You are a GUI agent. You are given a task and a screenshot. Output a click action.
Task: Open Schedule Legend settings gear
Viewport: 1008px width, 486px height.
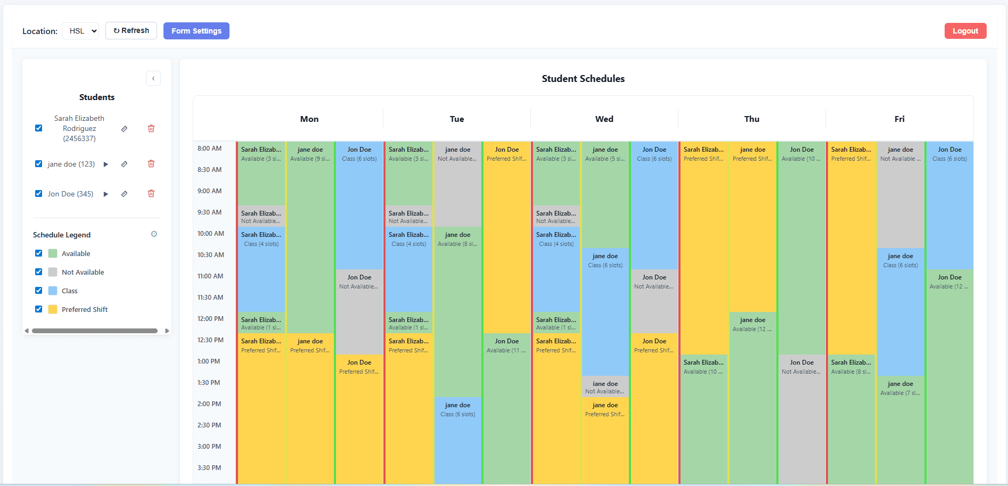(x=154, y=234)
